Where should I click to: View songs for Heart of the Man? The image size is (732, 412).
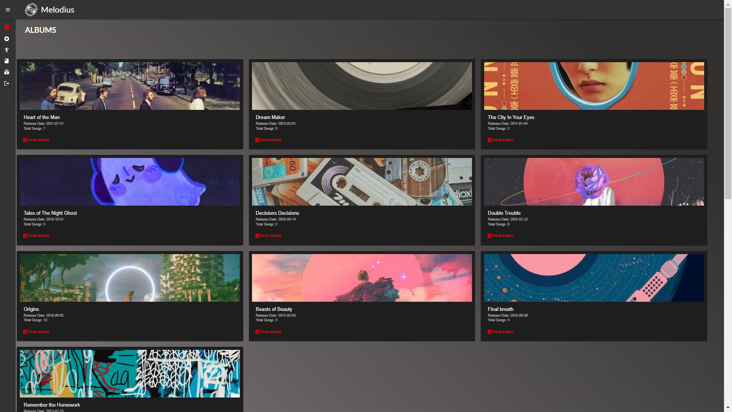(x=36, y=140)
